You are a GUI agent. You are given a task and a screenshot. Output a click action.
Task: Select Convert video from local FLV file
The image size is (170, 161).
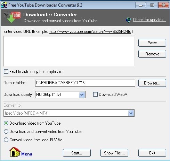[x=6, y=140]
